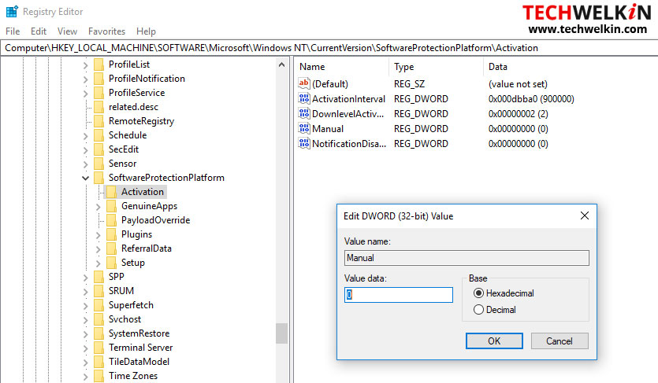Click the SPP folder icon
Viewport: 658px width, 383px height.
[99, 277]
